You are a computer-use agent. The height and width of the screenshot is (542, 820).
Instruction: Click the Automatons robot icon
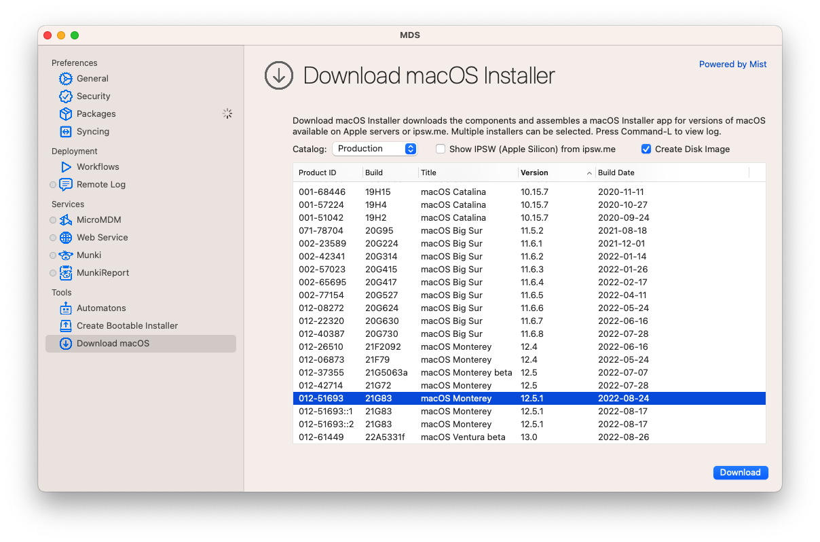tap(66, 308)
